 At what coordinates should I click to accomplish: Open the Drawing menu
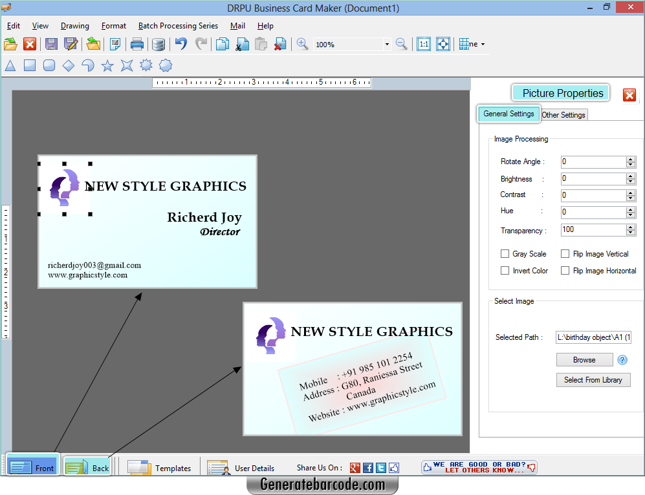75,26
